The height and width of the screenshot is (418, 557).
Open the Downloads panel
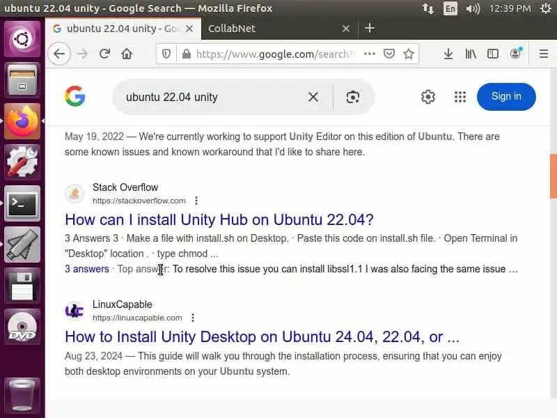coord(448,54)
